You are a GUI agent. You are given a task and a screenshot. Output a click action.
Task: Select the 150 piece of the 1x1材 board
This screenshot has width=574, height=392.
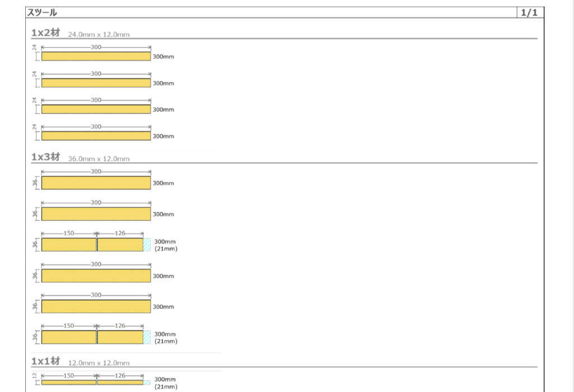pyautogui.click(x=69, y=382)
